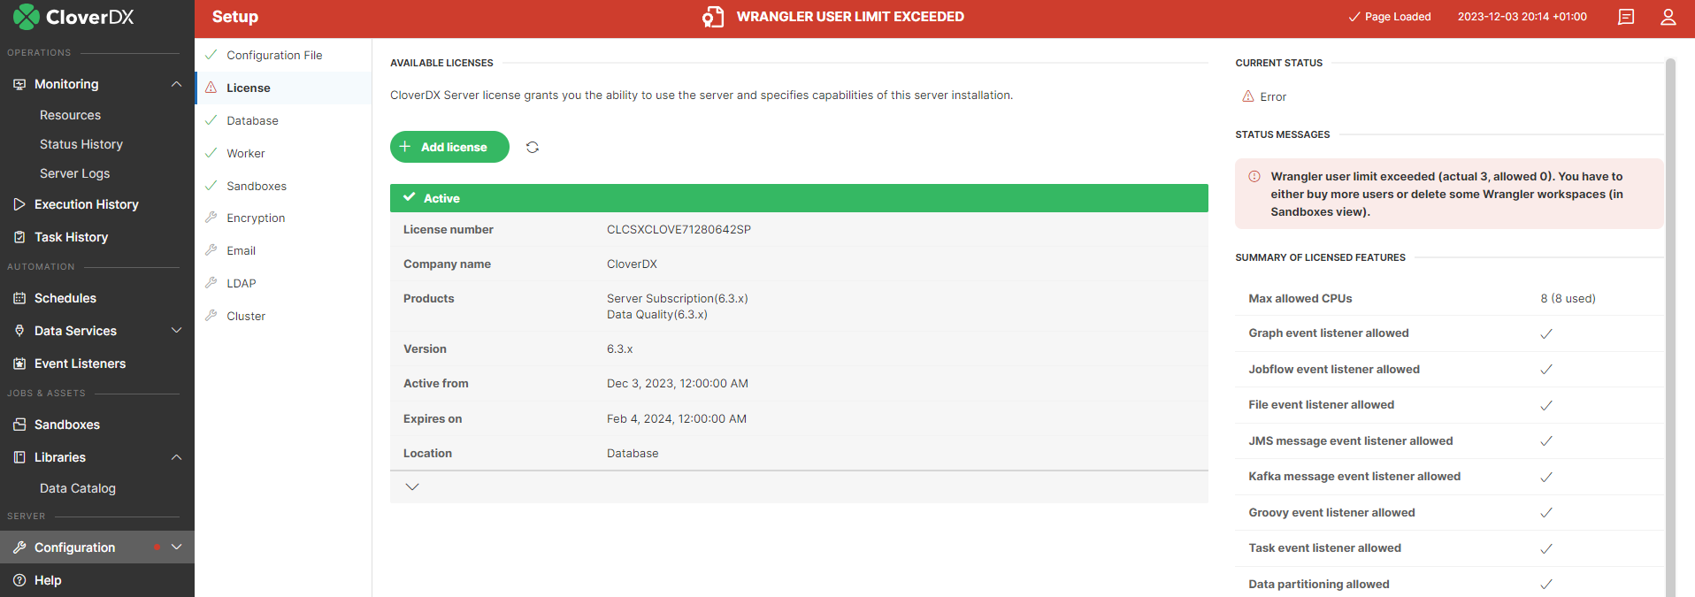Click the Wrangler limit warning icon in header
Viewport: 1695px width, 597px height.
point(712,17)
